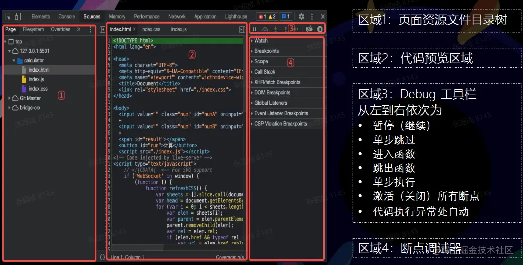
Task: Switch to the Elements panel
Action: pyautogui.click(x=41, y=17)
